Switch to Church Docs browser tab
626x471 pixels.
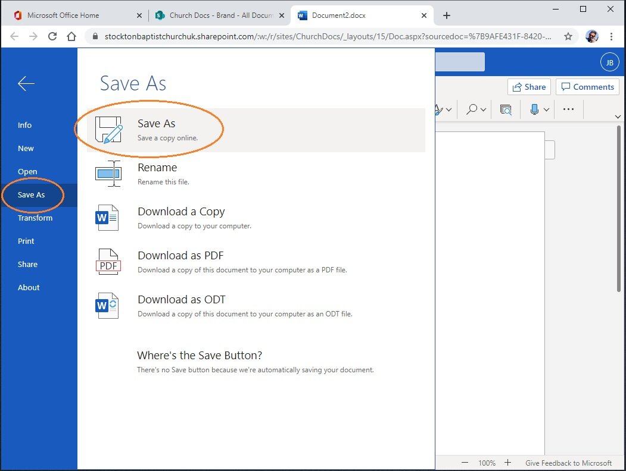220,15
